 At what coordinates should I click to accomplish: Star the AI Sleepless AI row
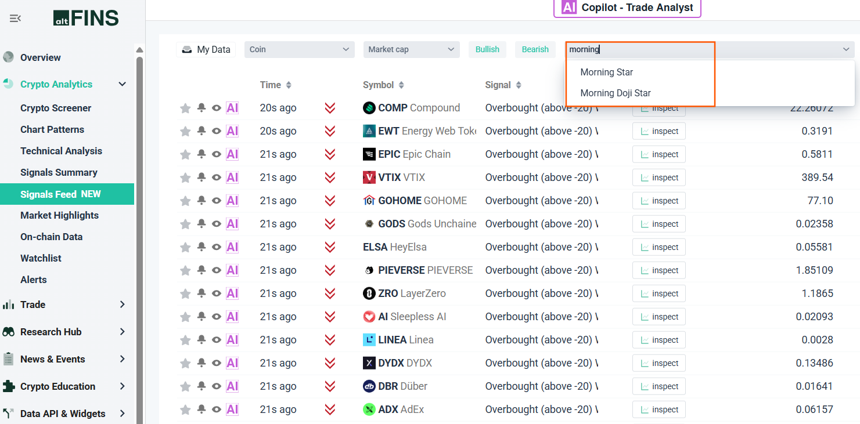185,317
